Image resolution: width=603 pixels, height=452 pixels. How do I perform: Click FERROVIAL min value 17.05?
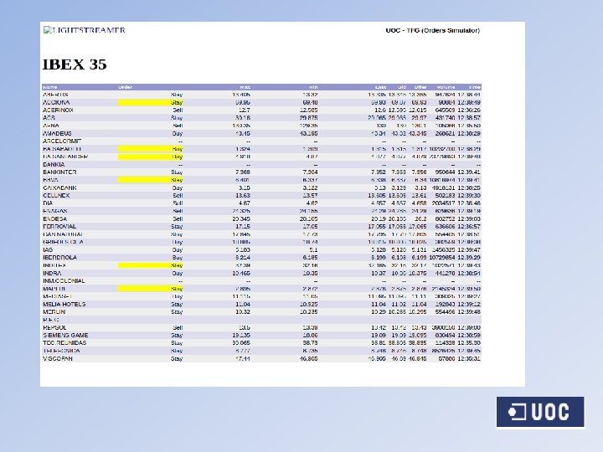click(311, 227)
